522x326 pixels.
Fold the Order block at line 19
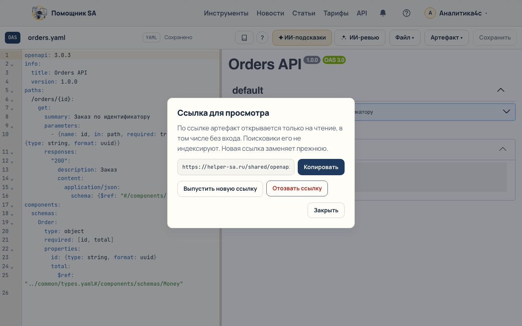[x=12, y=223]
